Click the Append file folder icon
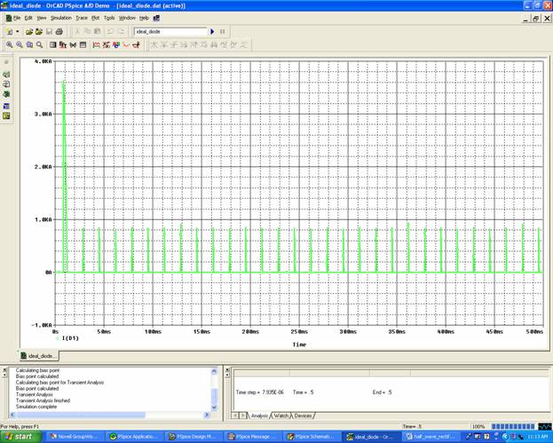The height and width of the screenshot is (443, 553). click(x=39, y=32)
